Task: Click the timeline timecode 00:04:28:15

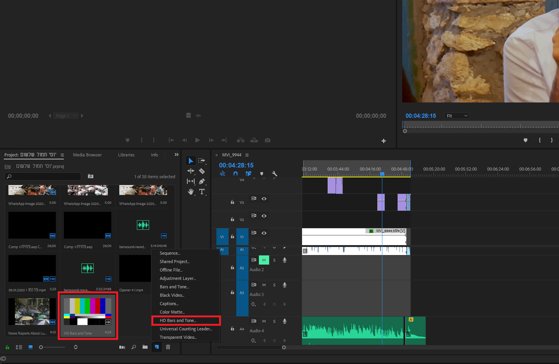Action: 236,165
